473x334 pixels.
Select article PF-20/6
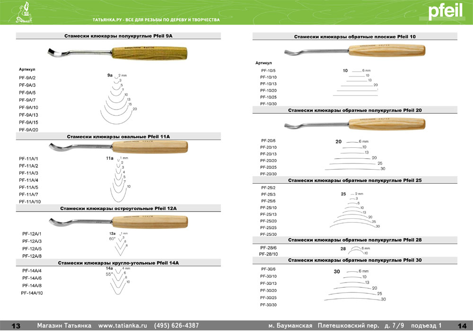(268, 141)
